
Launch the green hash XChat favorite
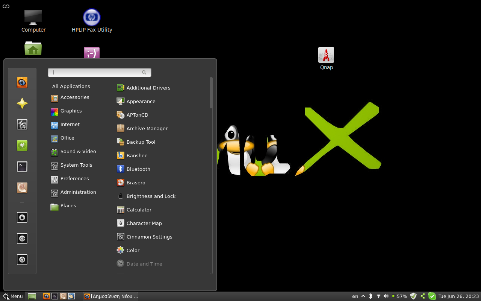[22, 146]
